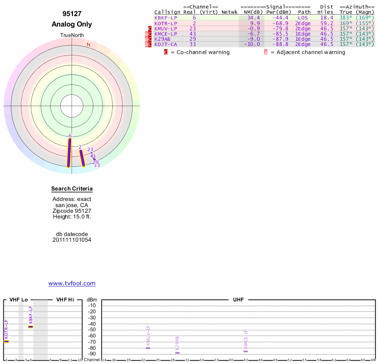Click the channel 6 bar on radar plot

pos(70,152)
